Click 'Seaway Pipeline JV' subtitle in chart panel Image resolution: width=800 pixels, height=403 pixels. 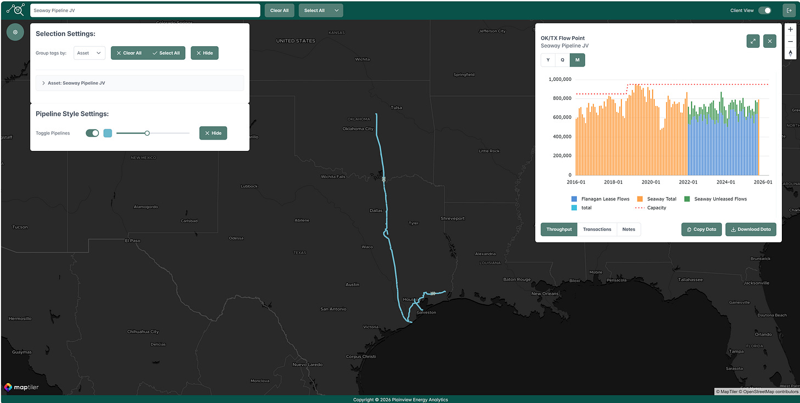tap(564, 46)
